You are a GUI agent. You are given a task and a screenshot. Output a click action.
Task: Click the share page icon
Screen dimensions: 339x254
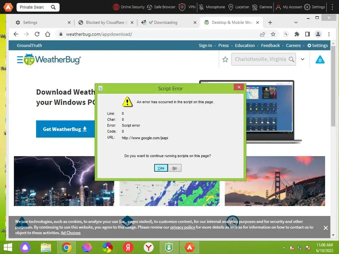pyautogui.click(x=263, y=34)
